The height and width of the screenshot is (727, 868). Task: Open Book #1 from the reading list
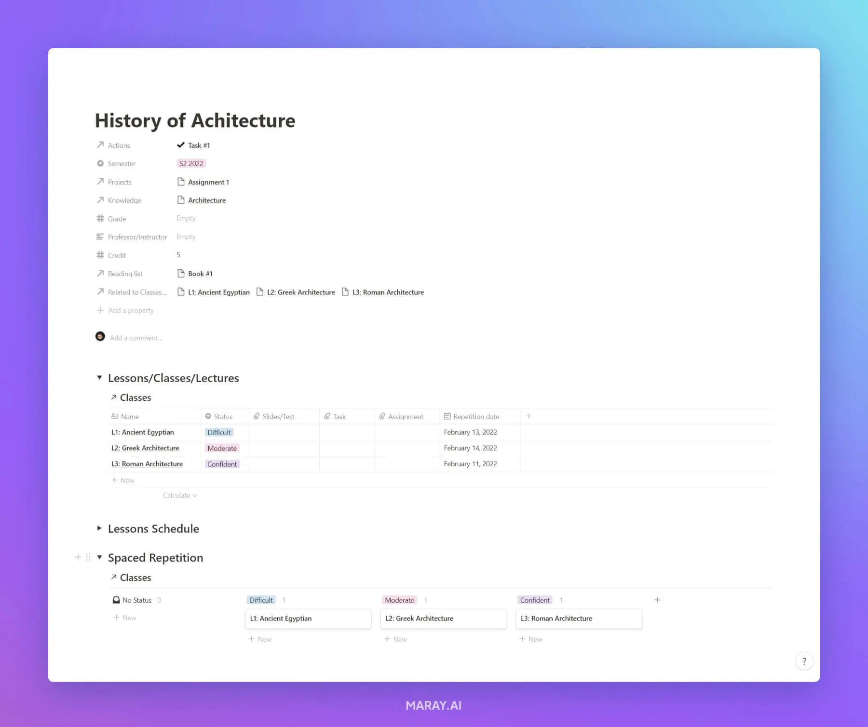pyautogui.click(x=200, y=273)
